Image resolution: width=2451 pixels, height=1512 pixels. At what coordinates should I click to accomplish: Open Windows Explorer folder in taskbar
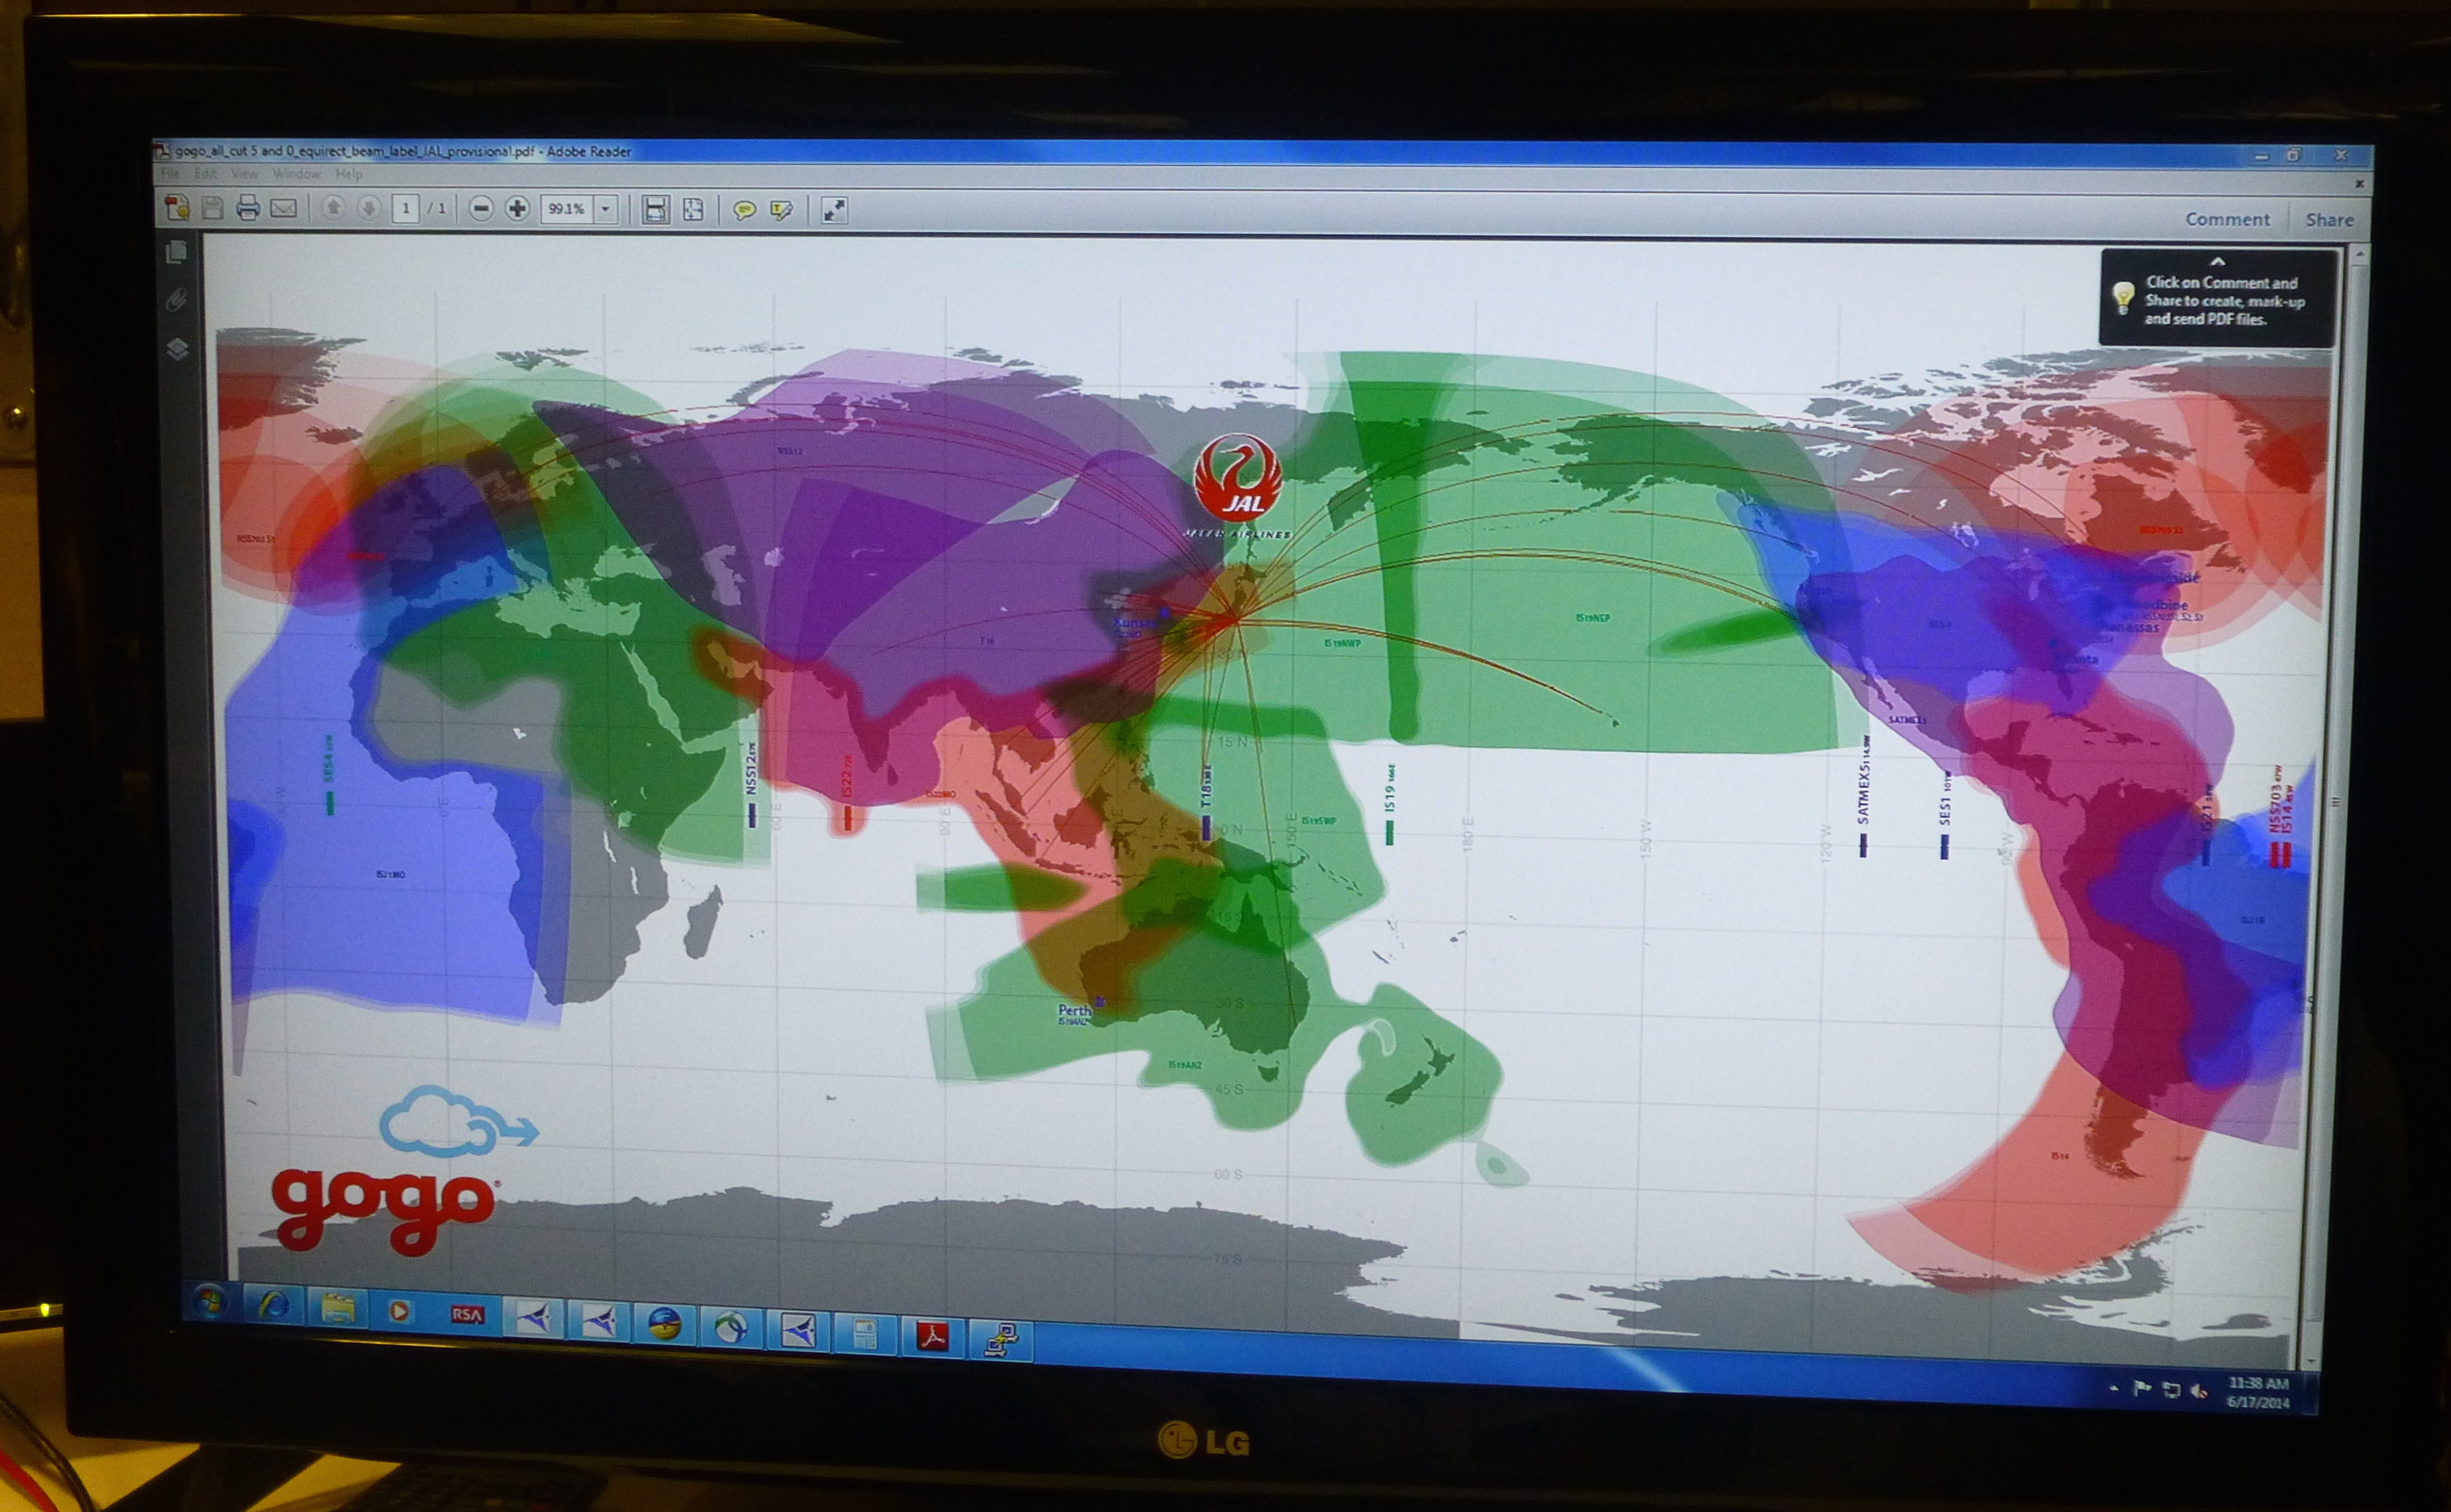(337, 1309)
